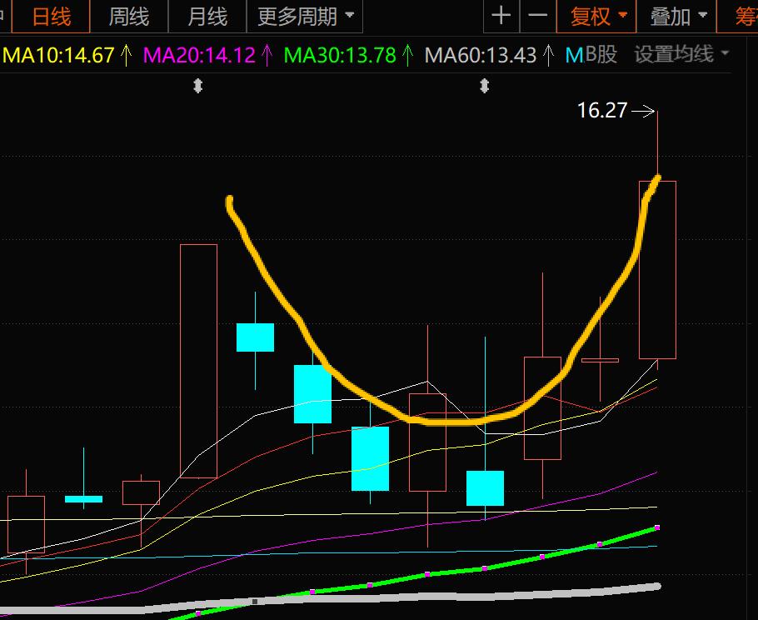Switch to the 月线 monthly chart tab
This screenshot has width=758, height=620.
click(207, 17)
